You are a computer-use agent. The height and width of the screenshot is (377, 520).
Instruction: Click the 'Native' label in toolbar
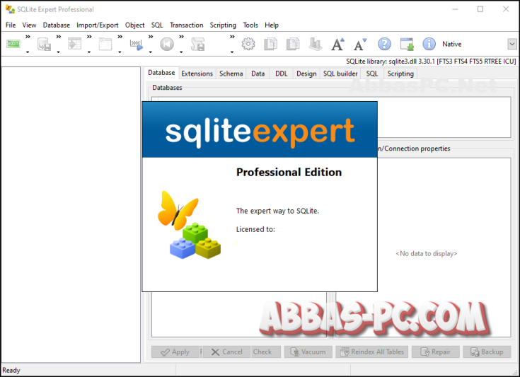451,44
